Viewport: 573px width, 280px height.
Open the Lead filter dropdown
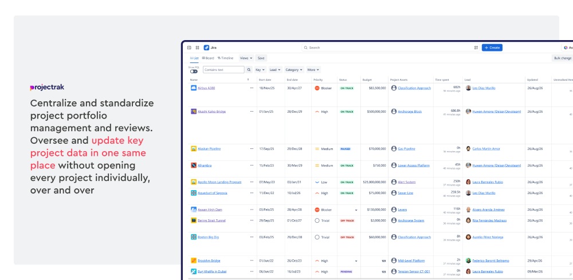pyautogui.click(x=275, y=70)
